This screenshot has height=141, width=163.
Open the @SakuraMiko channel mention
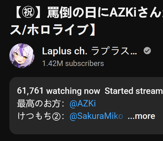tap(96, 116)
